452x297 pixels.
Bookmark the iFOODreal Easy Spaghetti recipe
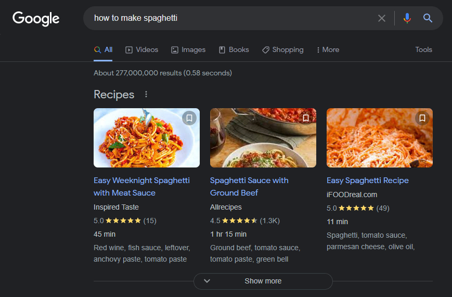tap(422, 118)
